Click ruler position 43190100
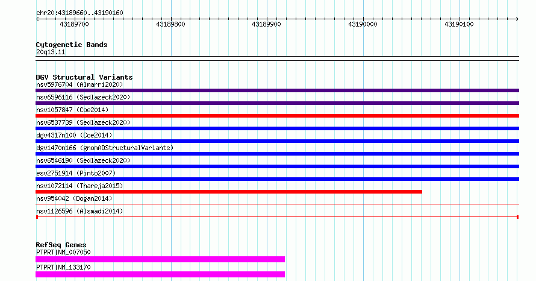The height and width of the screenshot is (281, 536). point(459,24)
